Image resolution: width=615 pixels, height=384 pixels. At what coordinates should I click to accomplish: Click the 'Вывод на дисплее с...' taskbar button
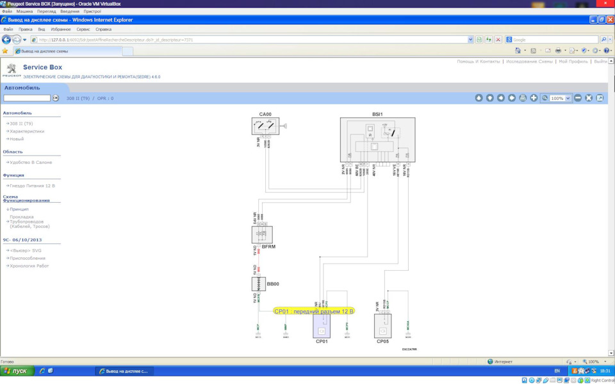click(x=124, y=371)
